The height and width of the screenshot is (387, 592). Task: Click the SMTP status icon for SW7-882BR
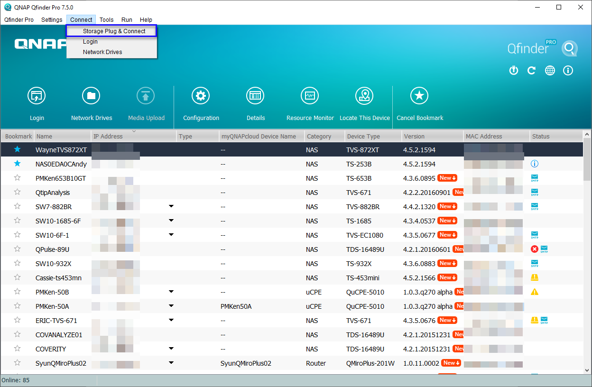pyautogui.click(x=535, y=207)
